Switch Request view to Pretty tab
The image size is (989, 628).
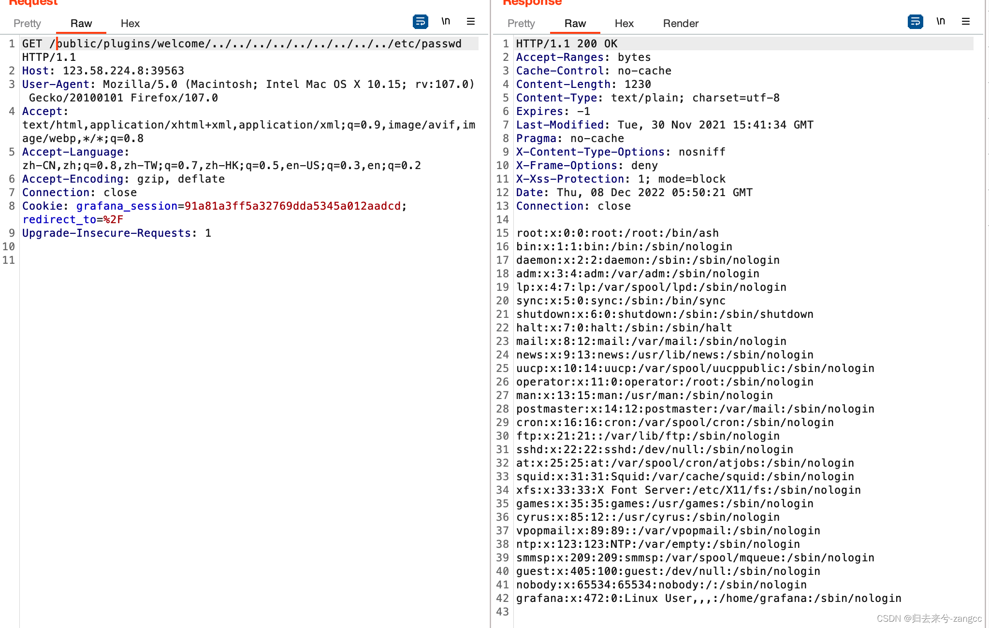(27, 23)
